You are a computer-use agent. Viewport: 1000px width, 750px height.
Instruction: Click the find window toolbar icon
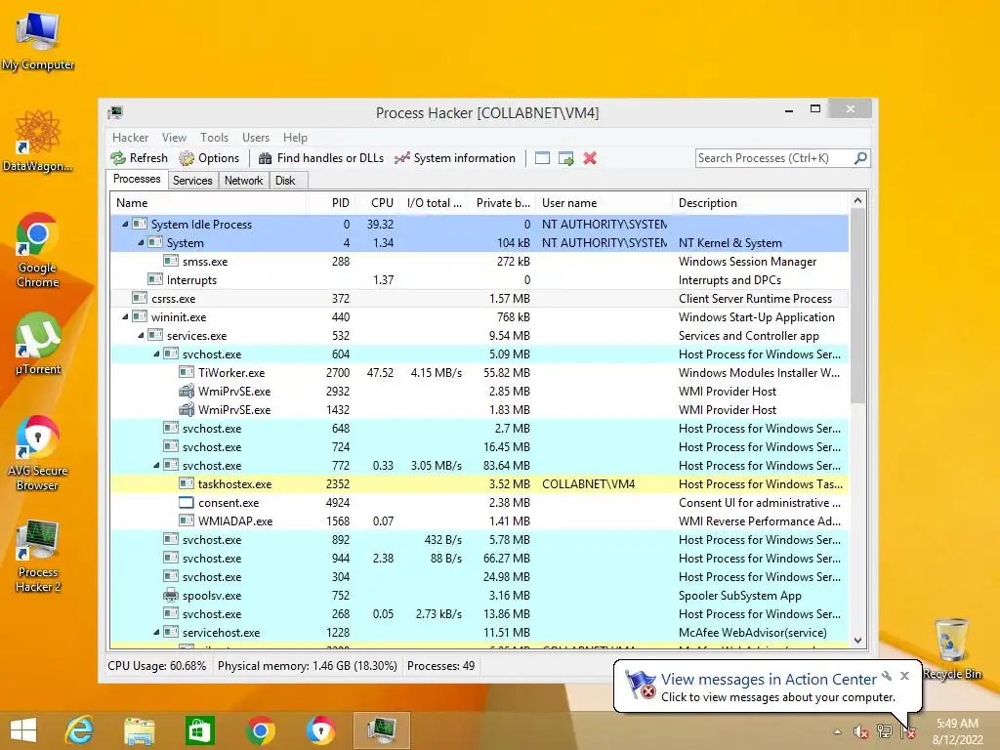click(542, 158)
